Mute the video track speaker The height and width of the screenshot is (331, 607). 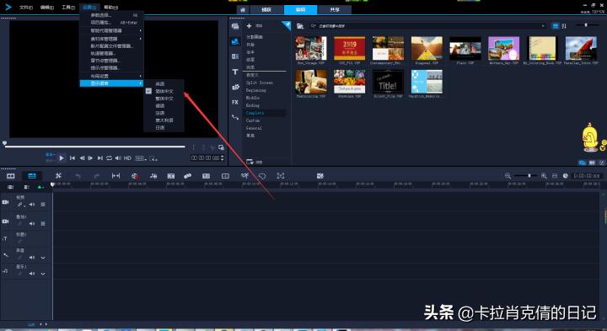point(32,205)
